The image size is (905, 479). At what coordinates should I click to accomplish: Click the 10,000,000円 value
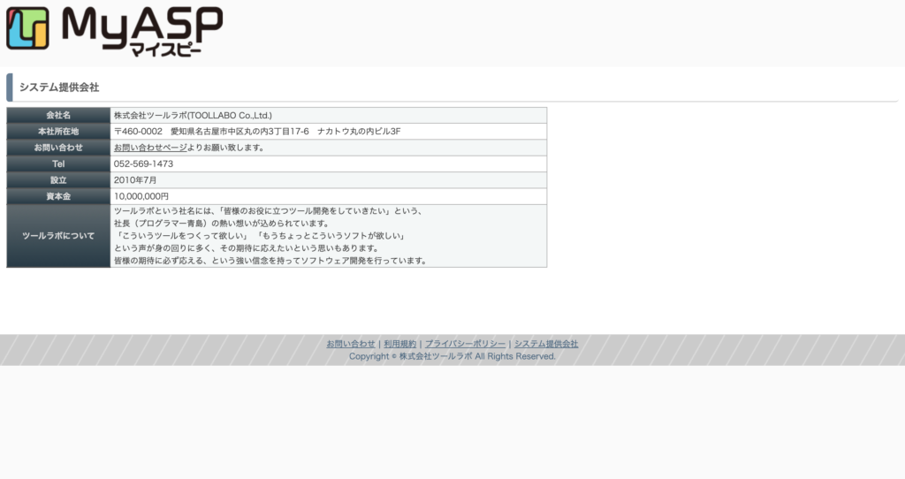pyautogui.click(x=141, y=196)
